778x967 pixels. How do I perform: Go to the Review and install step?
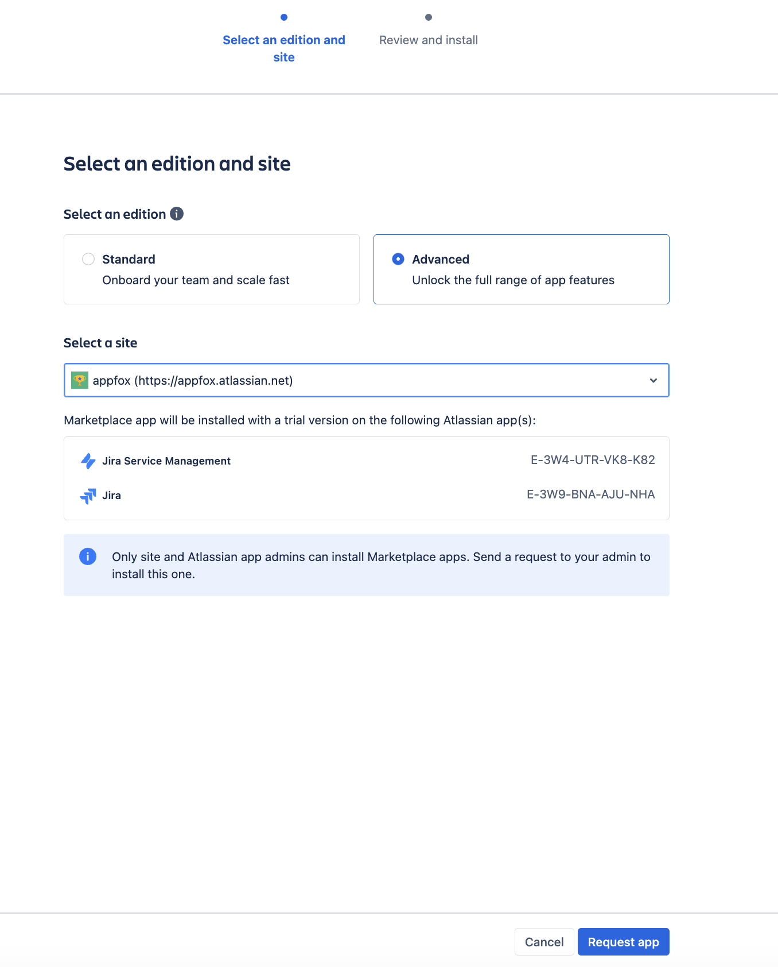coord(429,40)
